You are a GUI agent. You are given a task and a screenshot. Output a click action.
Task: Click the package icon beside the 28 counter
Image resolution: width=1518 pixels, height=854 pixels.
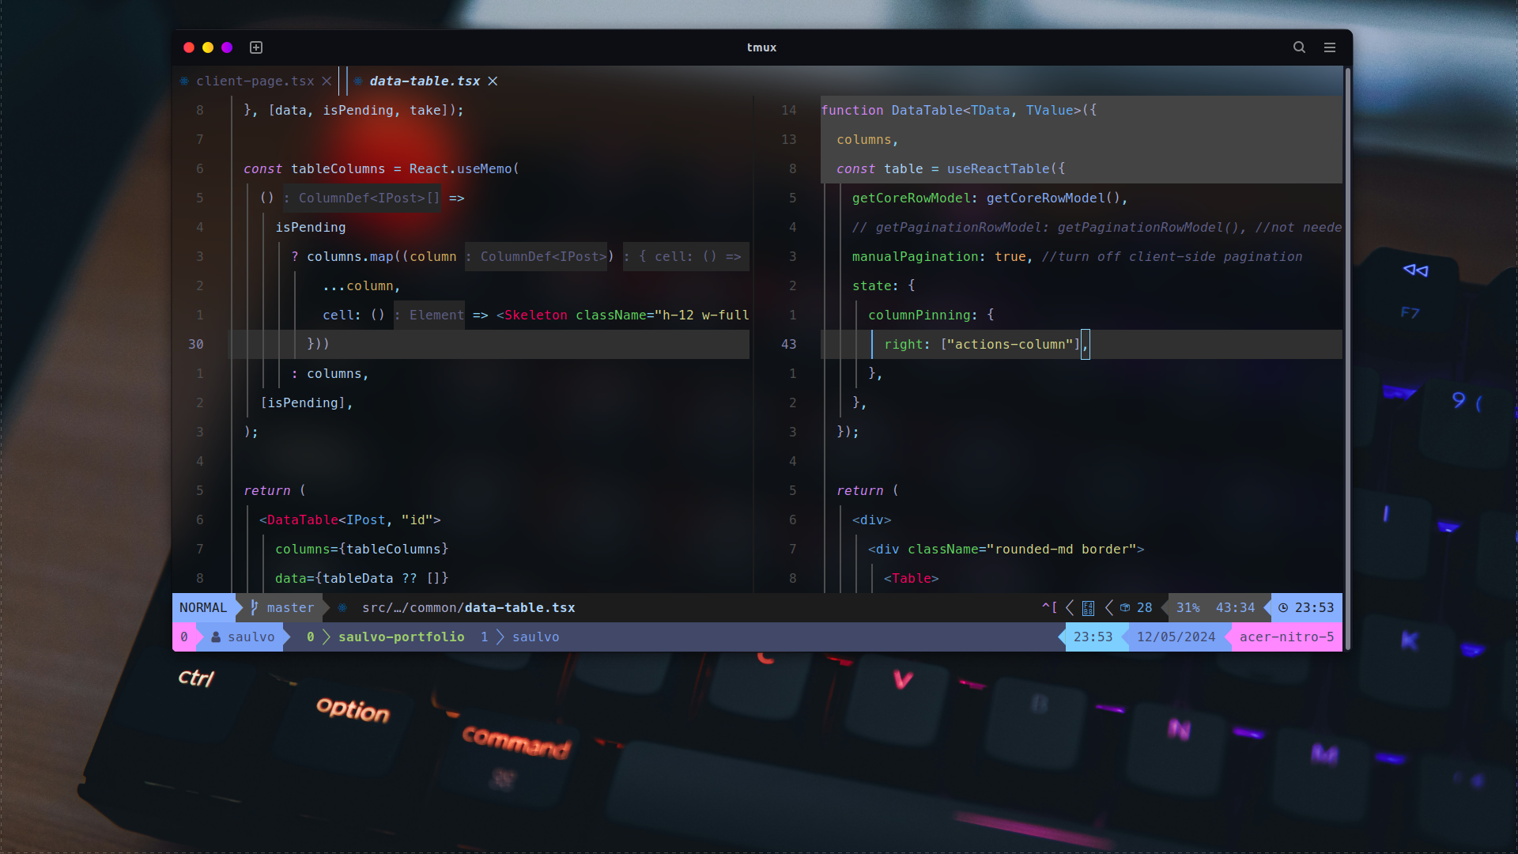pos(1125,608)
